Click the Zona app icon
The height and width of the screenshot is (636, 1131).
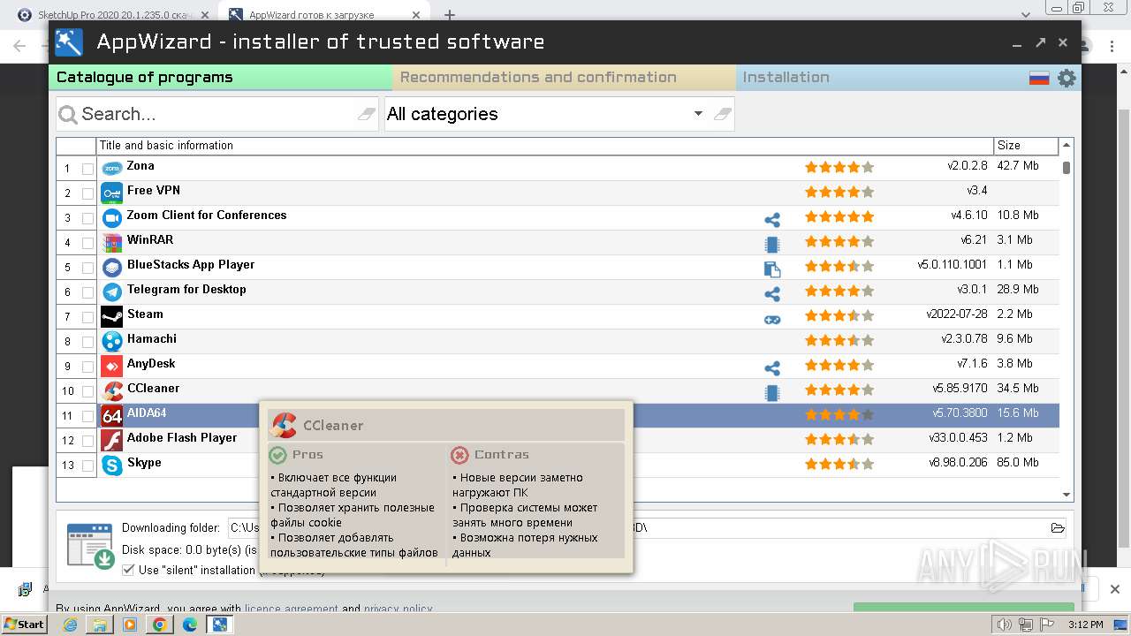pos(112,168)
